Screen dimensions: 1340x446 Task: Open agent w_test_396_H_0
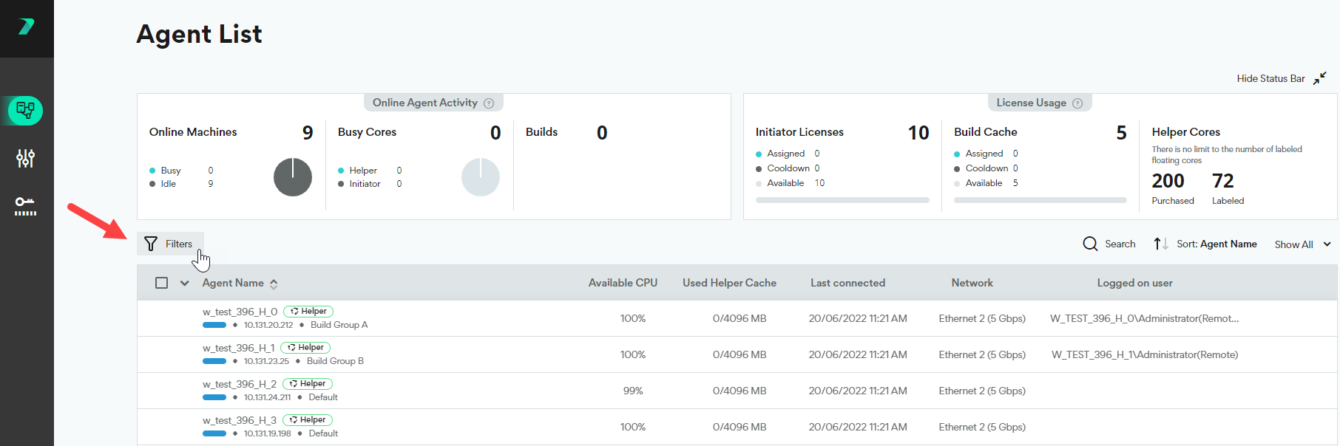pos(240,312)
